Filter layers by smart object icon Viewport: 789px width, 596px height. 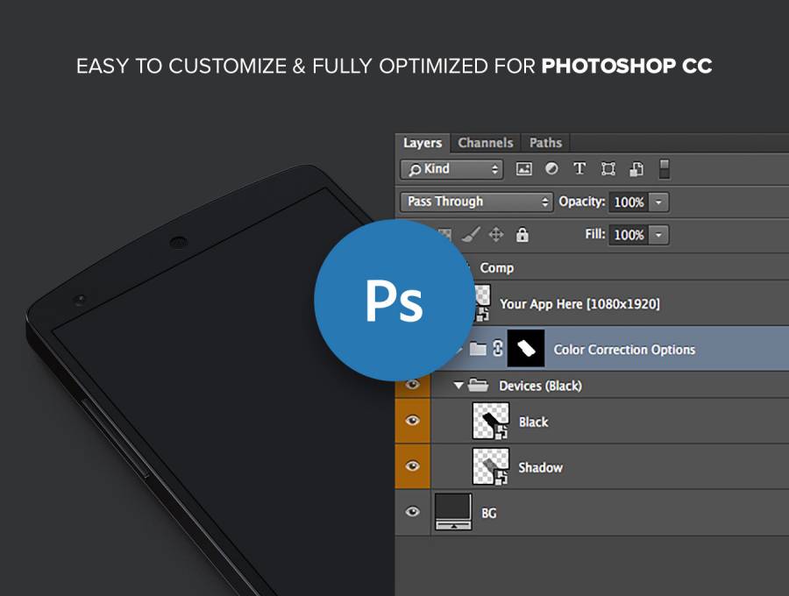(x=637, y=169)
